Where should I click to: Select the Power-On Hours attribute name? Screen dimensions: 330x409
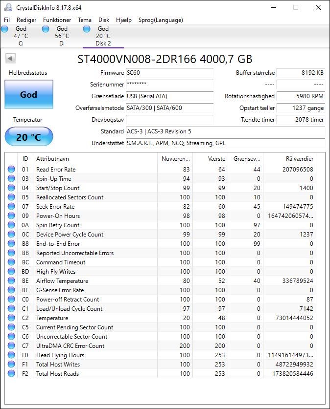(58, 215)
